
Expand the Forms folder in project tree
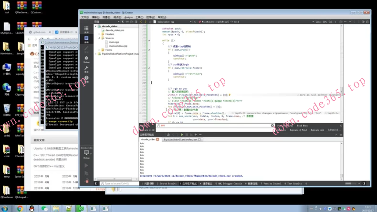coord(99,50)
